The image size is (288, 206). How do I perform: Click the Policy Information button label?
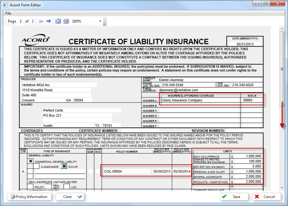(x=32, y=197)
